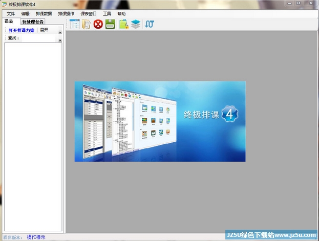Open the 课表窗口 menu
The image size is (319, 241).
pyautogui.click(x=89, y=14)
